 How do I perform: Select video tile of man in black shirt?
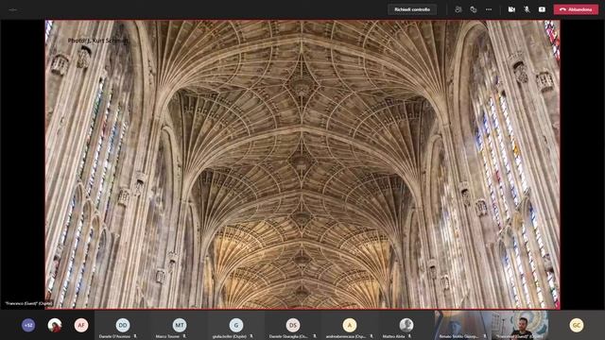[x=520, y=325]
